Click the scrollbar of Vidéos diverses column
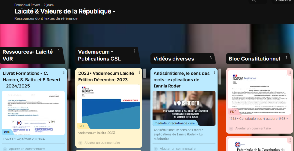 click(220, 77)
